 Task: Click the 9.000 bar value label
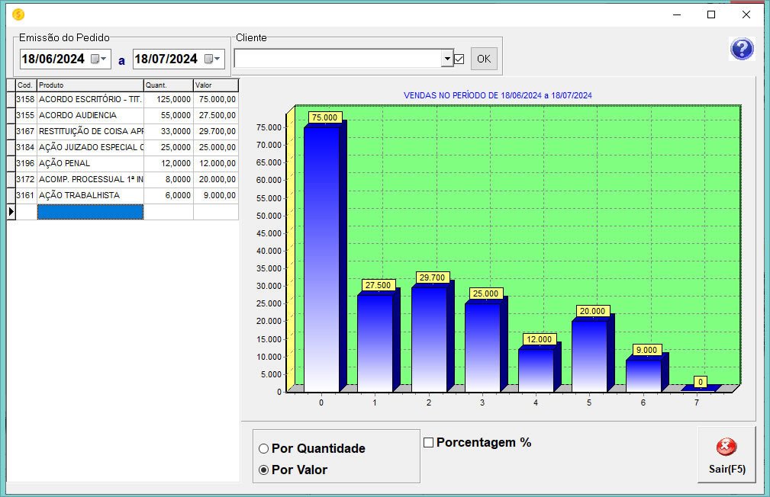(x=646, y=350)
